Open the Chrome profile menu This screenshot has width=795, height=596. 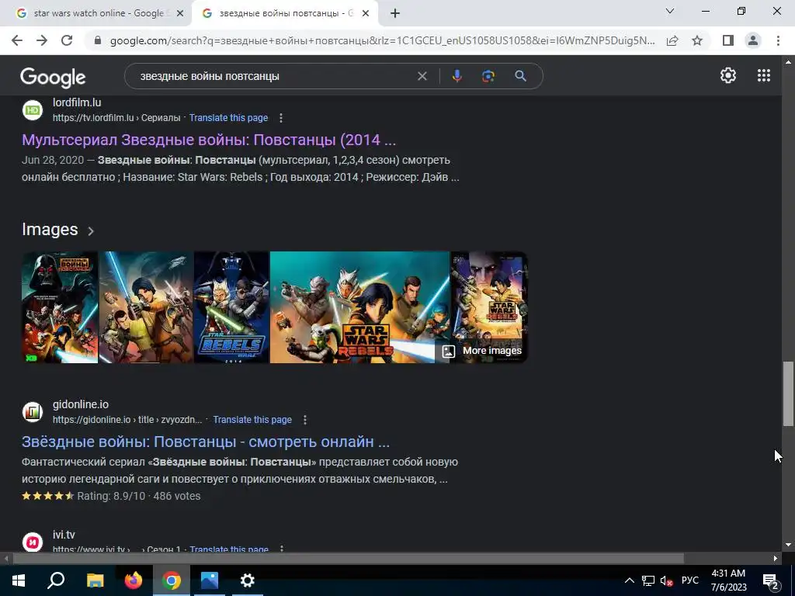753,40
